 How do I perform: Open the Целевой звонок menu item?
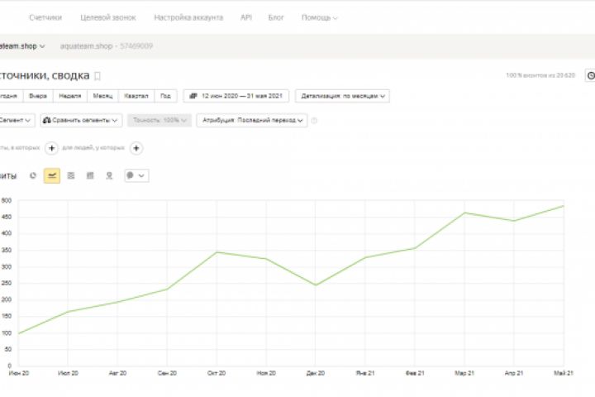108,17
